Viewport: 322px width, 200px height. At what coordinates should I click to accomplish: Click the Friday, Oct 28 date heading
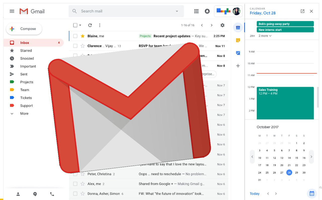263,13
